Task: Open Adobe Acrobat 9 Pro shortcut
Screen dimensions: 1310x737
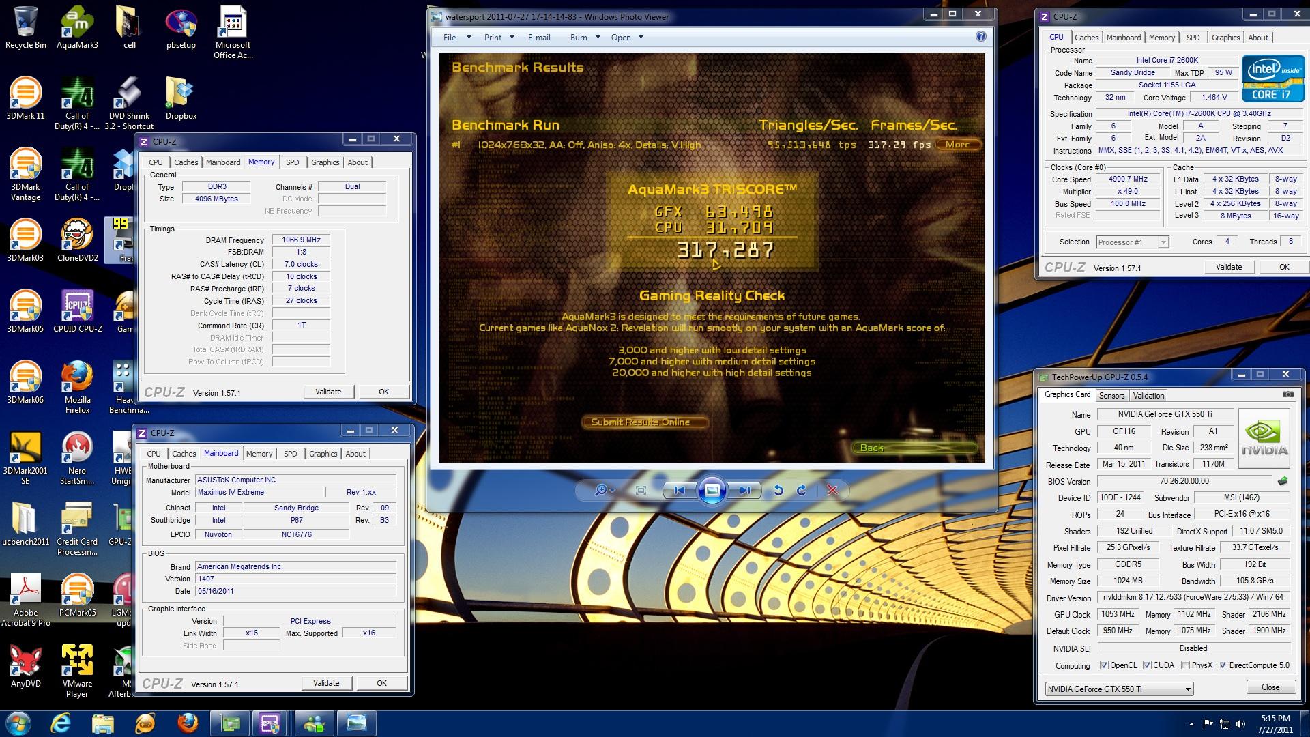Action: (x=25, y=600)
